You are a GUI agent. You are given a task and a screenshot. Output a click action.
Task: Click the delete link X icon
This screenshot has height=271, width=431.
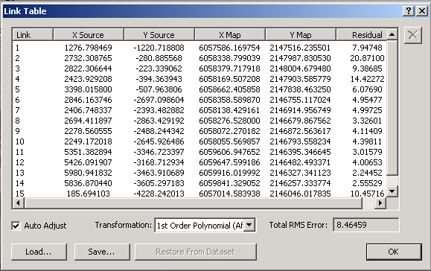click(x=413, y=35)
